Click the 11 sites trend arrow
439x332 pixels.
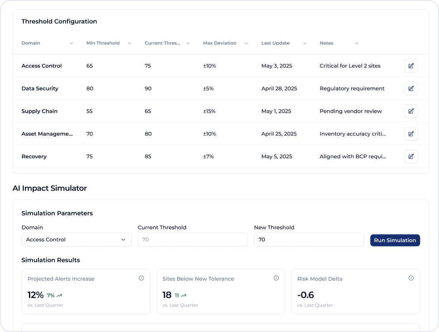click(179, 295)
